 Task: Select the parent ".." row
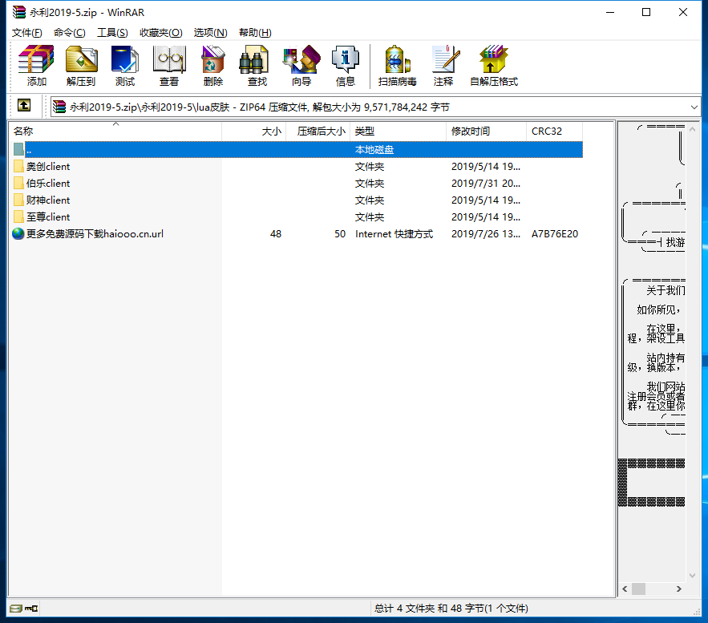point(297,149)
